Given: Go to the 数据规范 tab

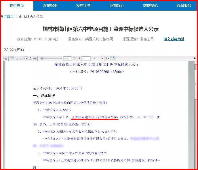Looking at the screenshot, I should pyautogui.click(x=150, y=5).
